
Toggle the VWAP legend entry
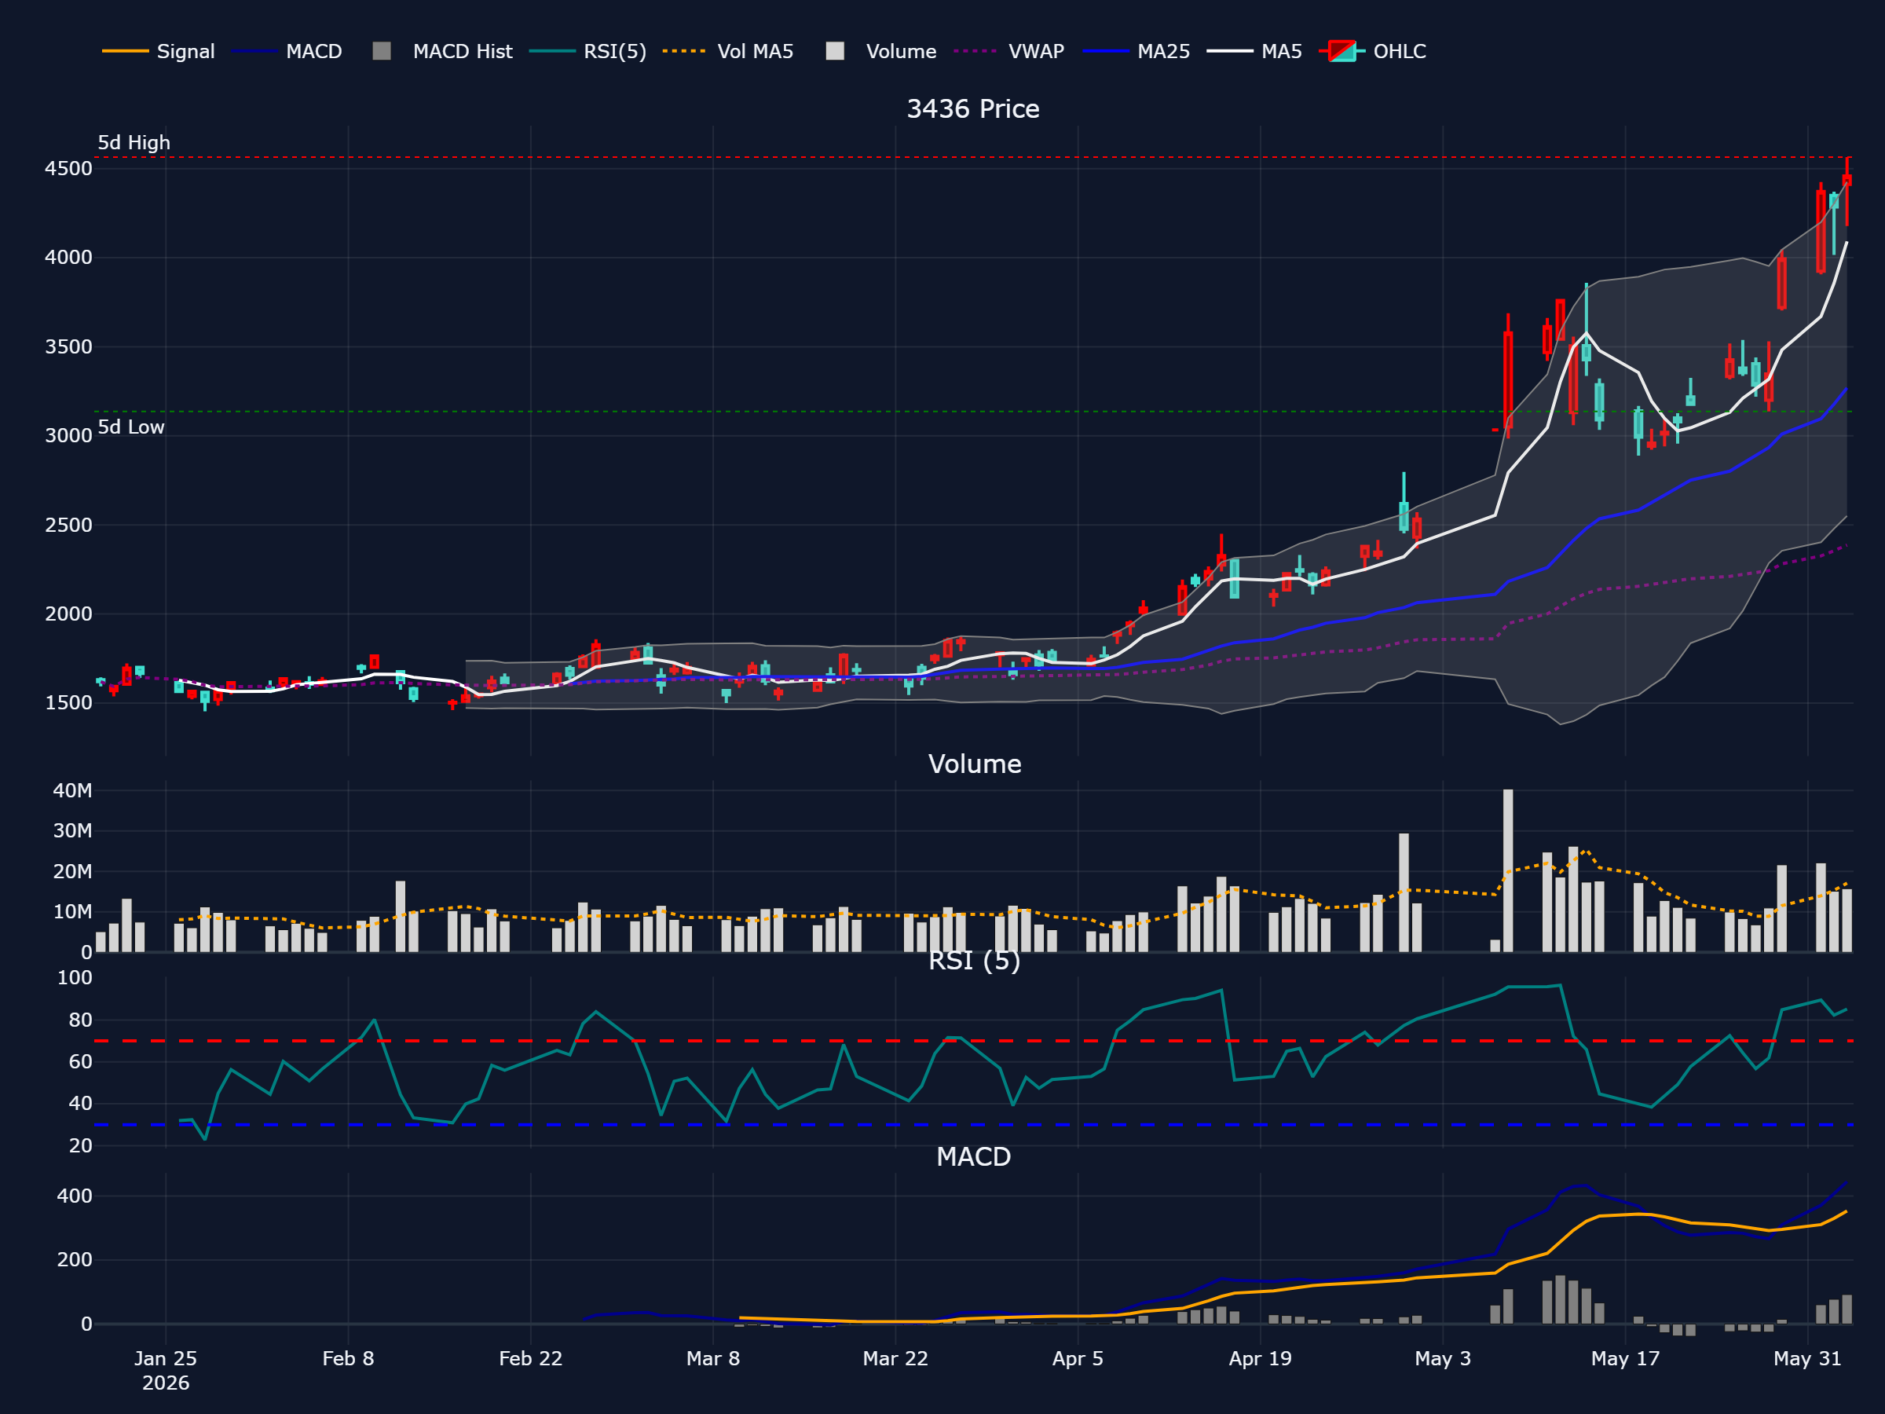point(1009,51)
